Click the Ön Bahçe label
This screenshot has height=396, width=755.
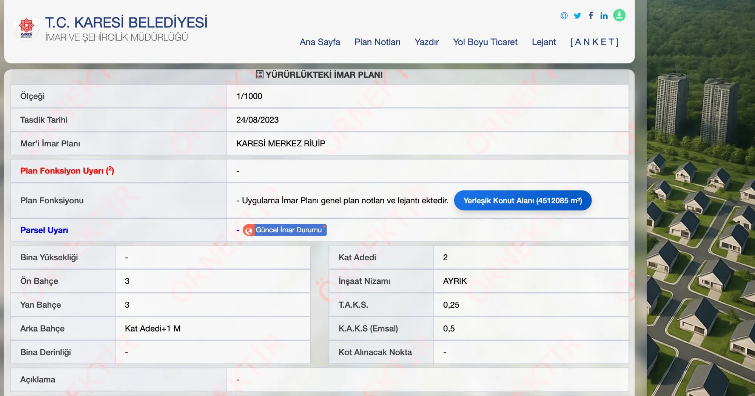39,281
